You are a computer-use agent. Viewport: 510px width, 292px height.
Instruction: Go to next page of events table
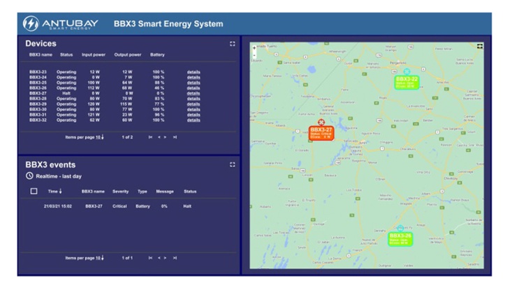pos(166,258)
